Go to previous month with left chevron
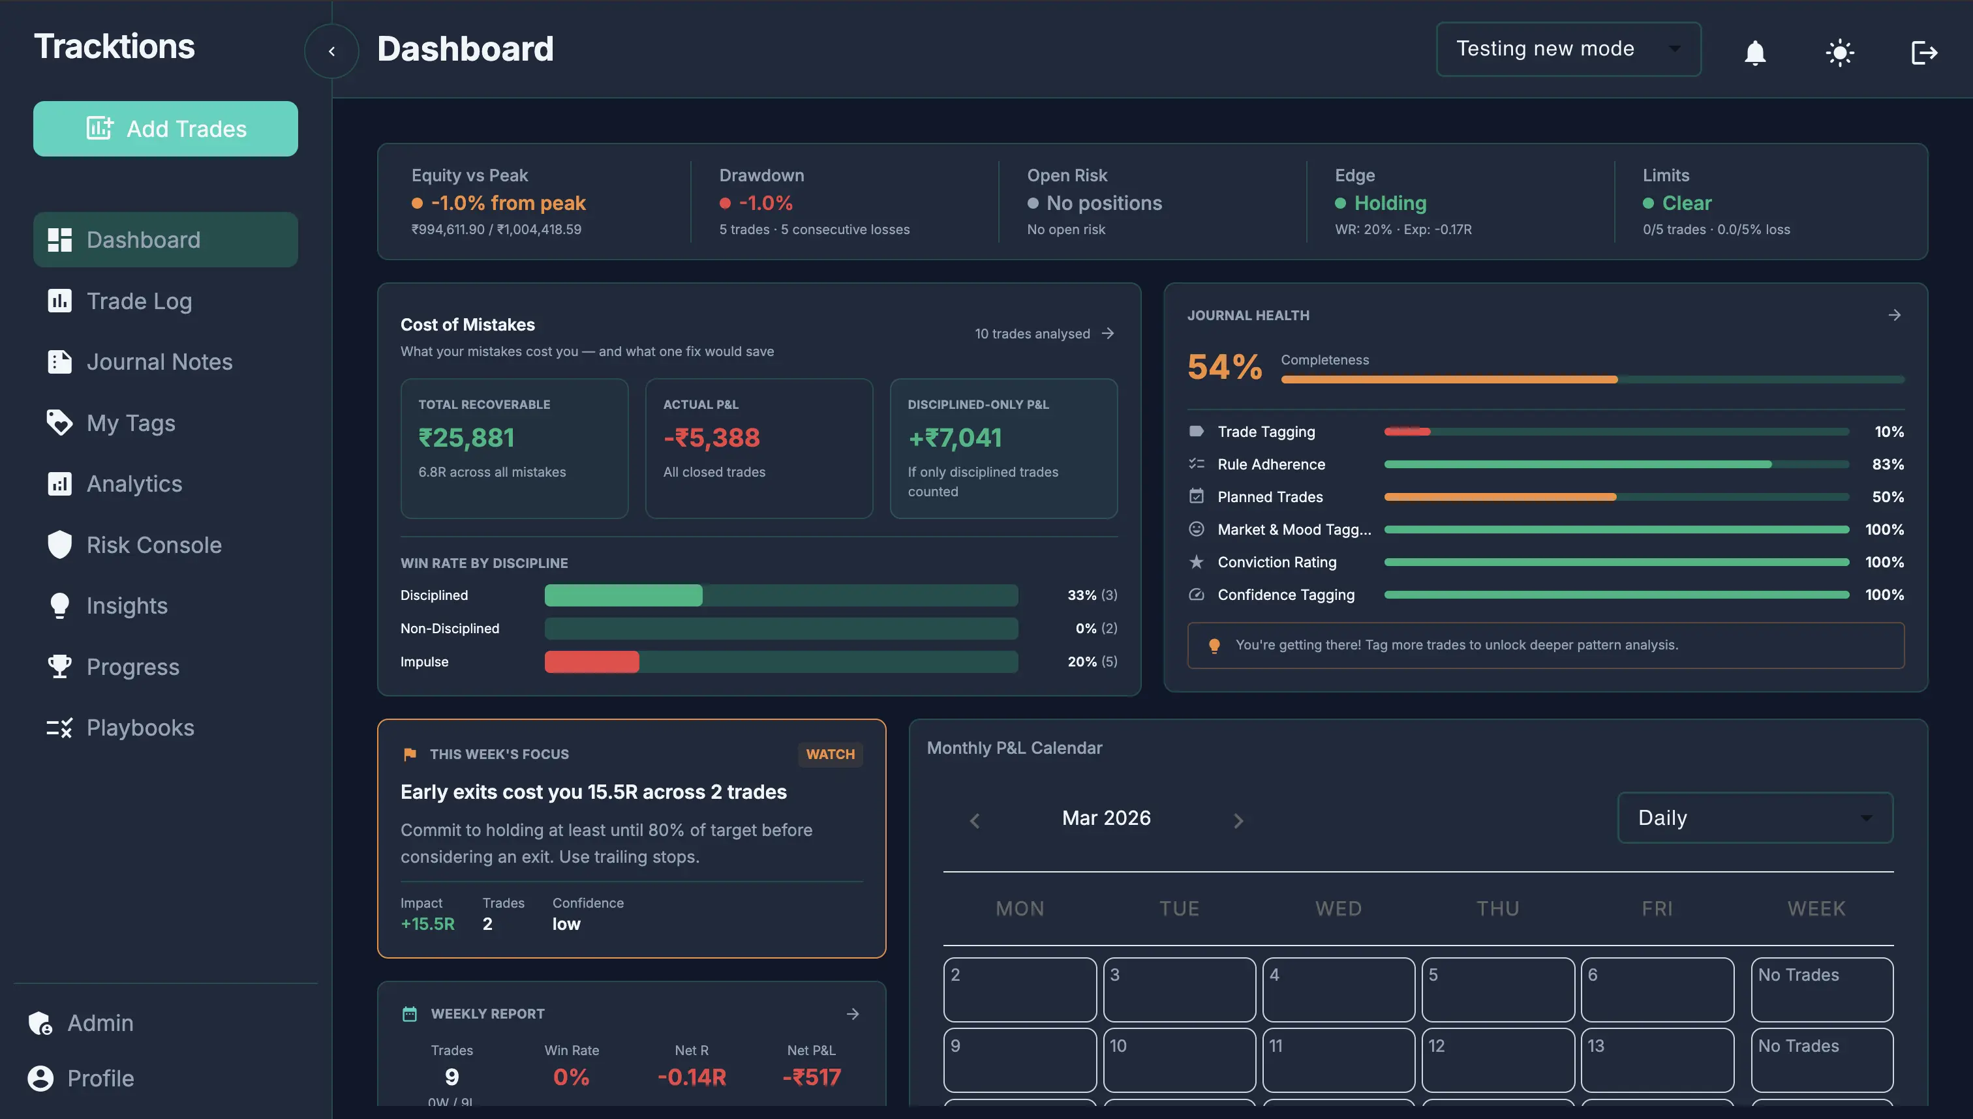 [x=975, y=819]
